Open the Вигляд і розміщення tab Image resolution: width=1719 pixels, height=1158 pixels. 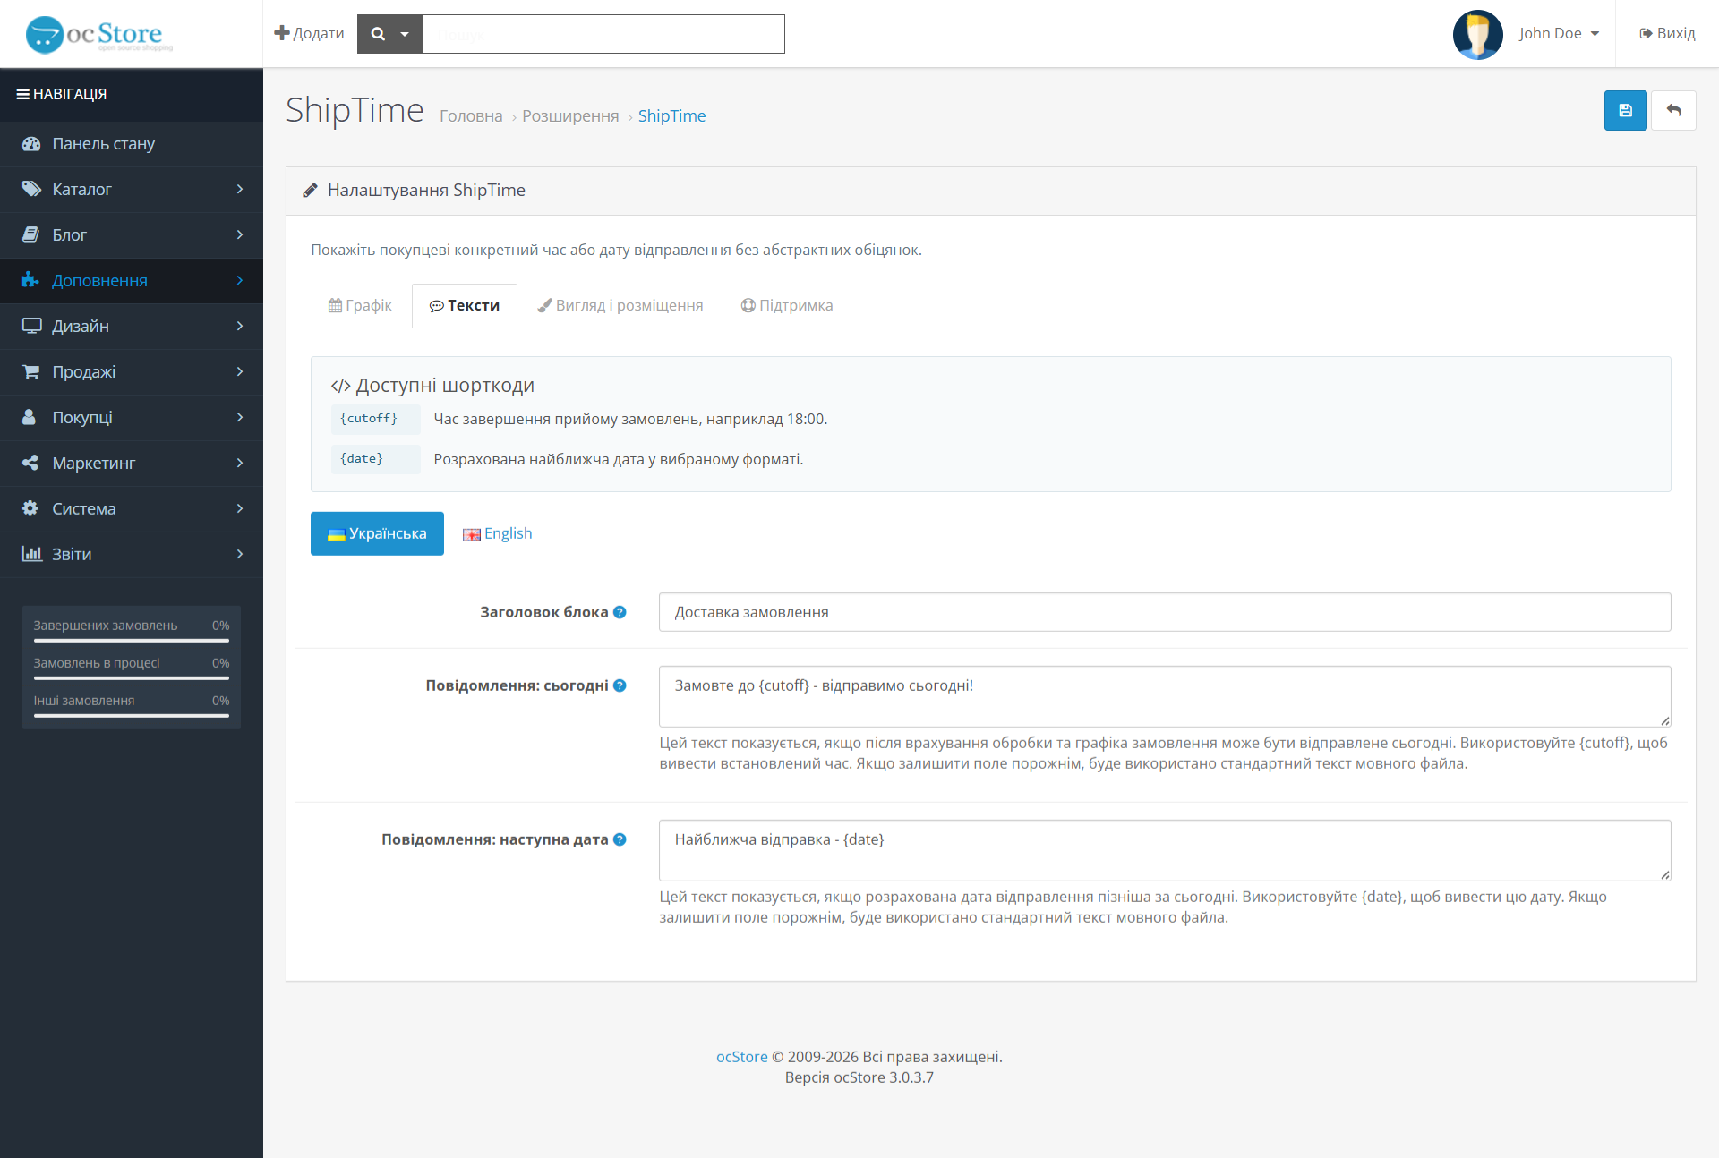coord(620,306)
